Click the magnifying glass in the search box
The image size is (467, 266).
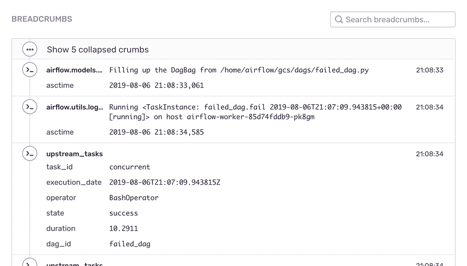click(338, 19)
